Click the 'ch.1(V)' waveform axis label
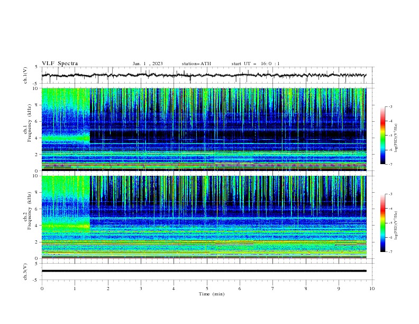419x324 pixels. click(x=25, y=75)
